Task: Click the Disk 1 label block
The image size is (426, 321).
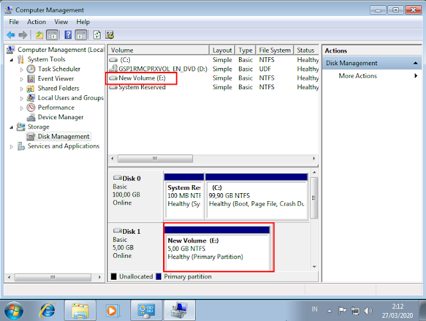Action: coord(136,247)
